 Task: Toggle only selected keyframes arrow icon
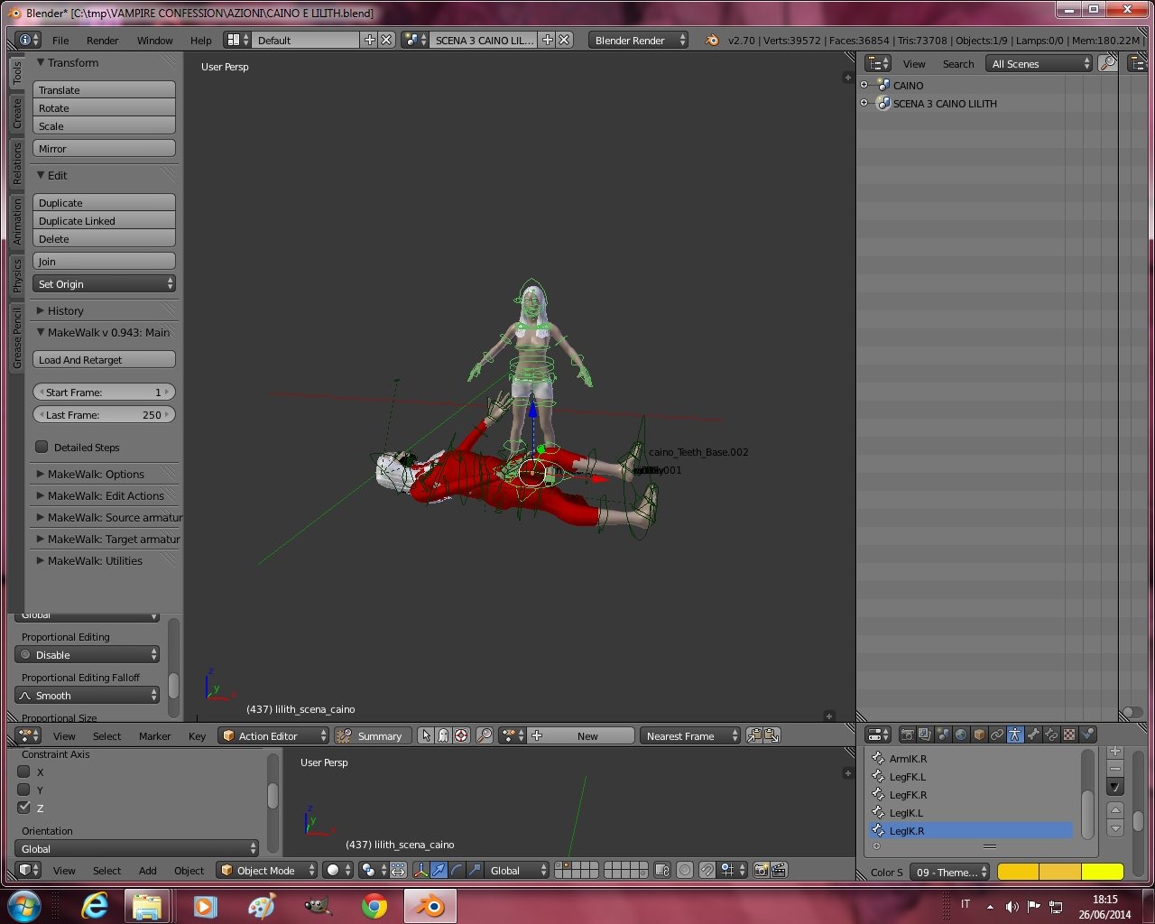(426, 735)
